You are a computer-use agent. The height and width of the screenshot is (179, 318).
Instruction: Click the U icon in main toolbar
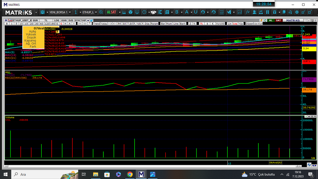pos(196,12)
